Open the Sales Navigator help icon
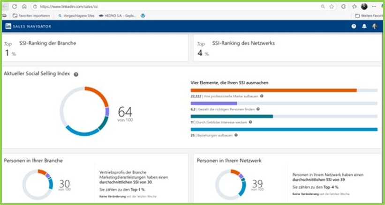 click(354, 26)
